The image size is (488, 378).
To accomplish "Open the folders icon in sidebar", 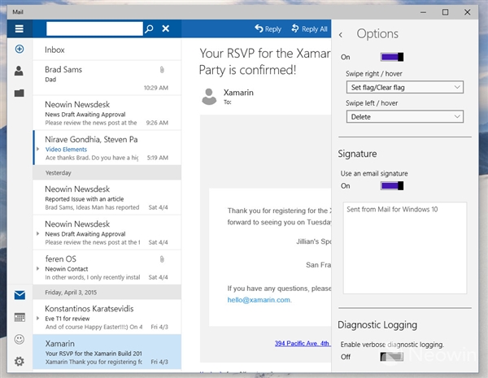I will pos(20,93).
